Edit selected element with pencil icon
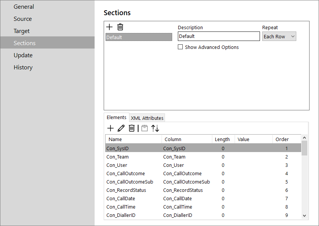The width and height of the screenshot is (319, 226). pos(121,128)
